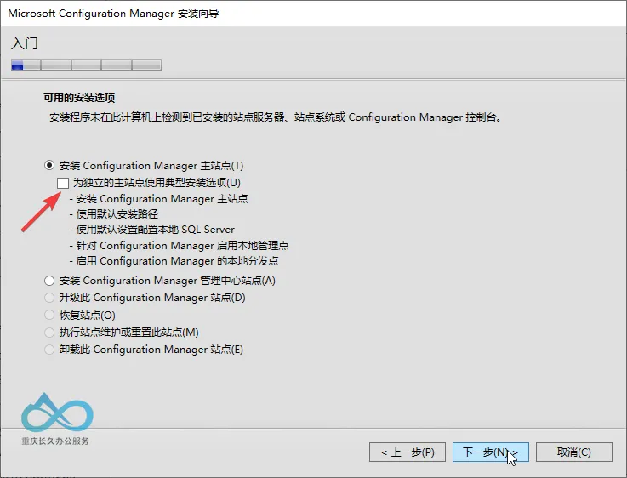Viewport: 627px width, 478px height.
Task: Click the 可用的安装选项 heading text
Action: (79, 98)
